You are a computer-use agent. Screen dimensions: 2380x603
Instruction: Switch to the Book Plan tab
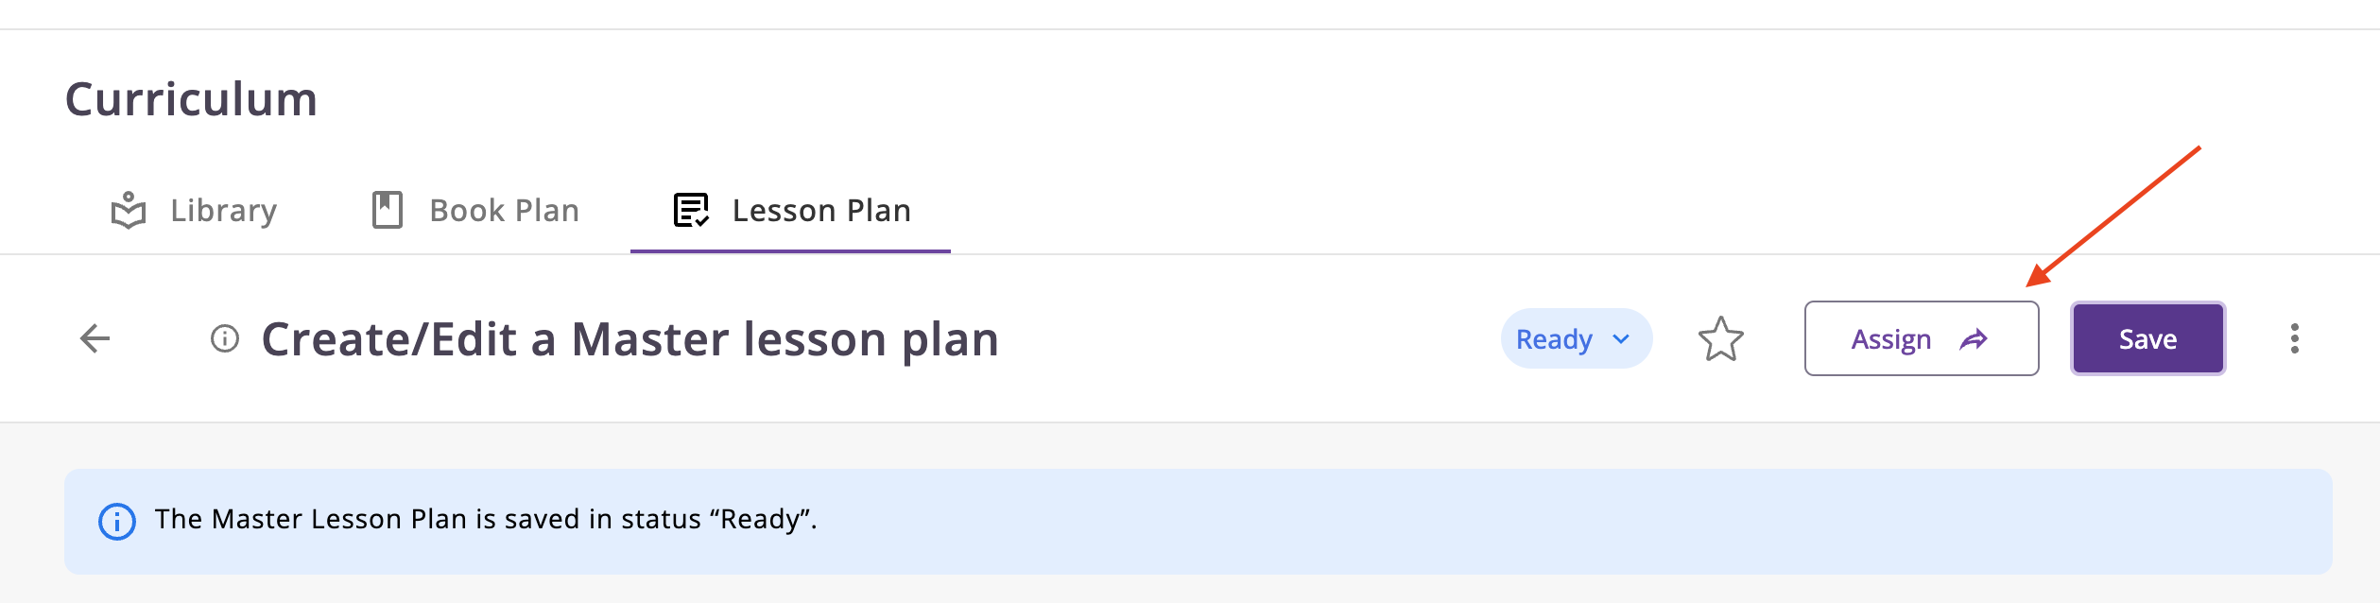[x=504, y=210]
